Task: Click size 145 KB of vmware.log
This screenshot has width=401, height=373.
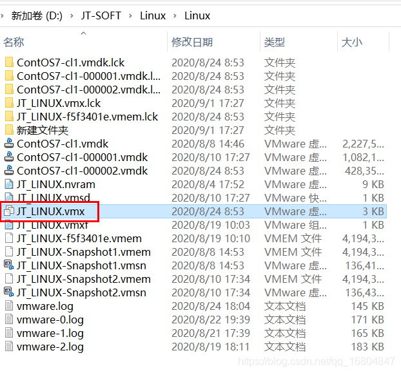Action: 367,306
